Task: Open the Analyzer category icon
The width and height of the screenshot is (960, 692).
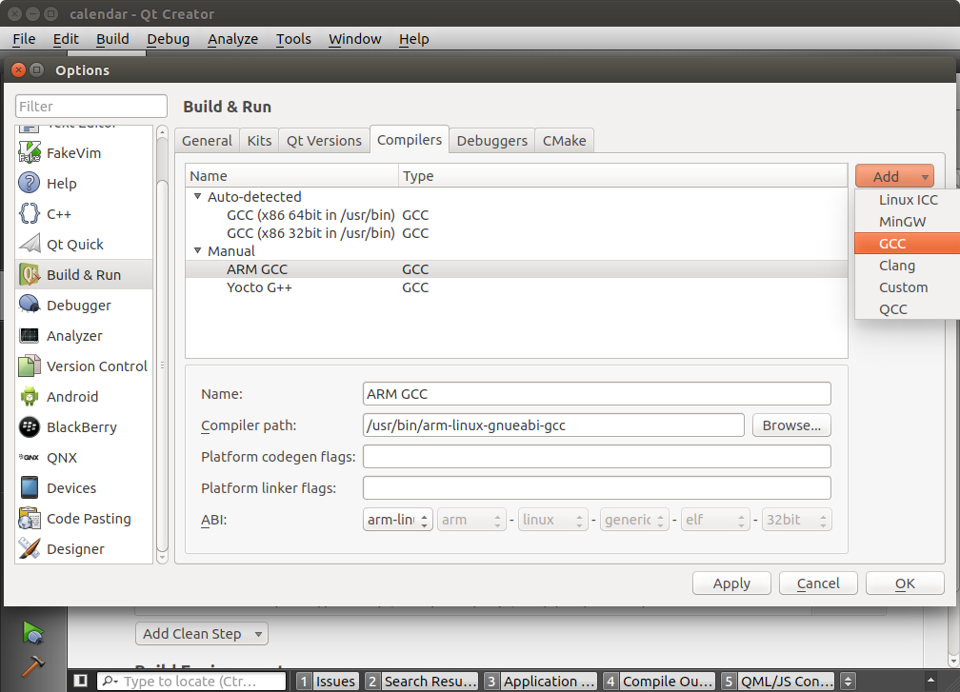Action: click(x=30, y=335)
